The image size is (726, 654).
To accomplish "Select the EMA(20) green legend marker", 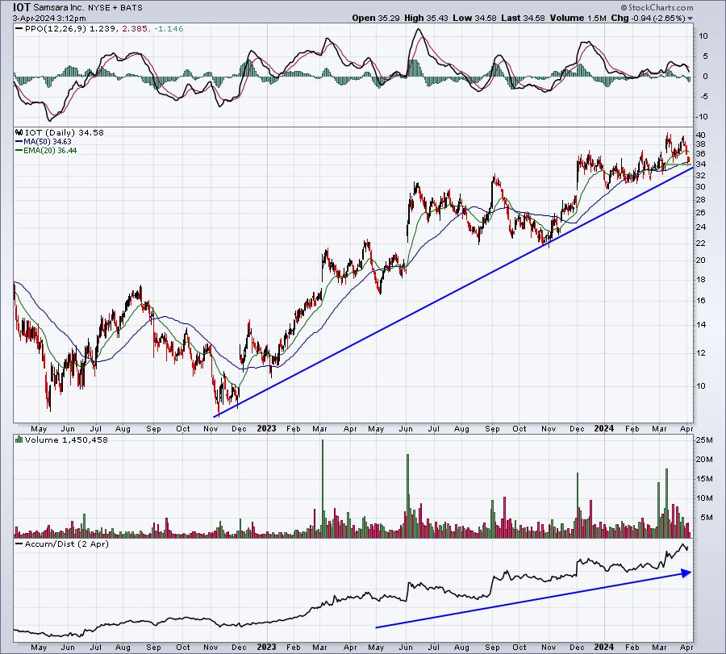I will [19, 151].
